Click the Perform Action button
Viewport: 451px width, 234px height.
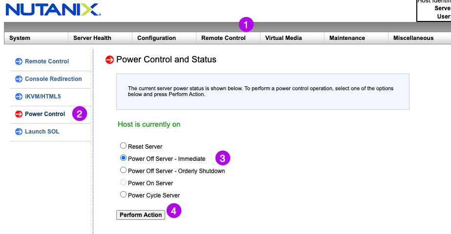[141, 215]
